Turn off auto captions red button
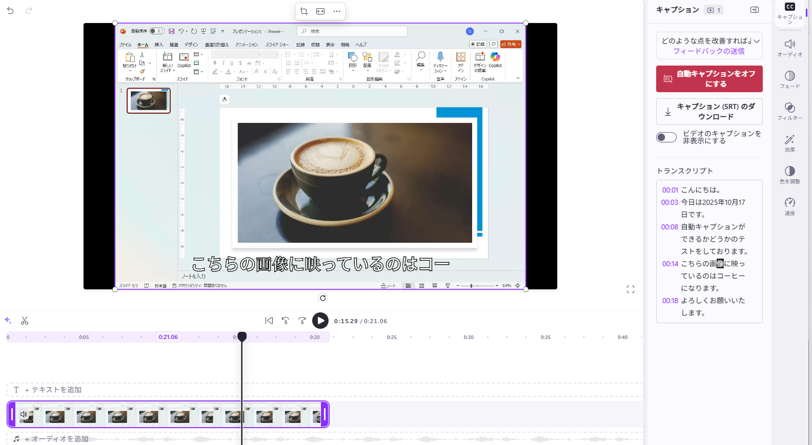 click(x=709, y=79)
